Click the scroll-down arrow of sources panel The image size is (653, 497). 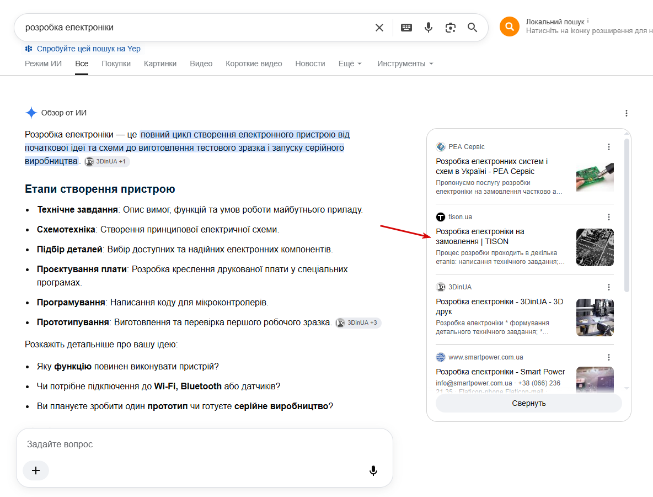pos(627,388)
